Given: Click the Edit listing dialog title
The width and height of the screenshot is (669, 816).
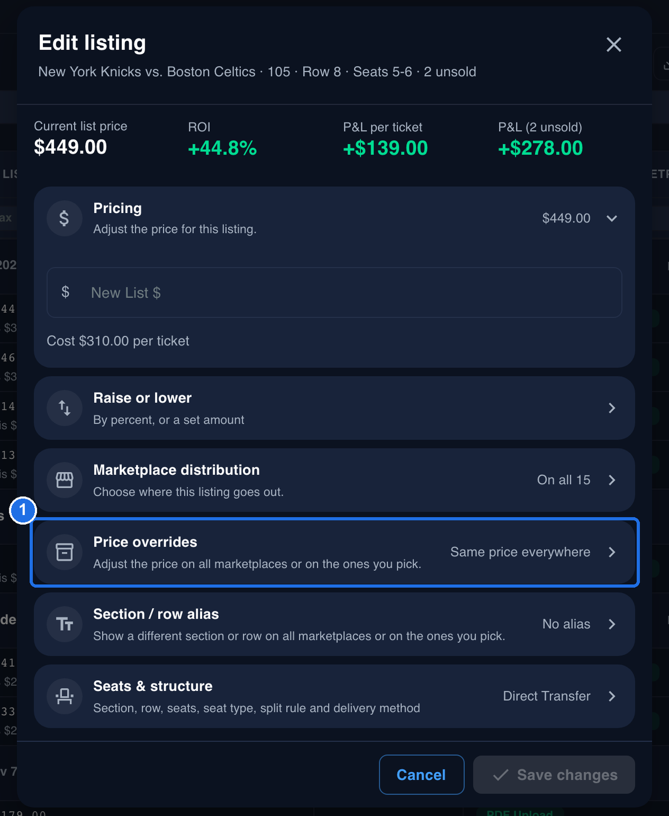Looking at the screenshot, I should tap(92, 43).
